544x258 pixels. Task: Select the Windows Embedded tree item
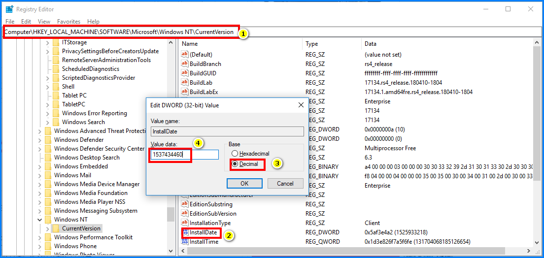(x=81, y=166)
